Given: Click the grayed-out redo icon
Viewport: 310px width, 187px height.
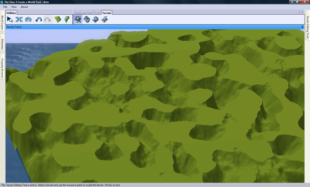Looking at the screenshot, I should coord(48,19).
